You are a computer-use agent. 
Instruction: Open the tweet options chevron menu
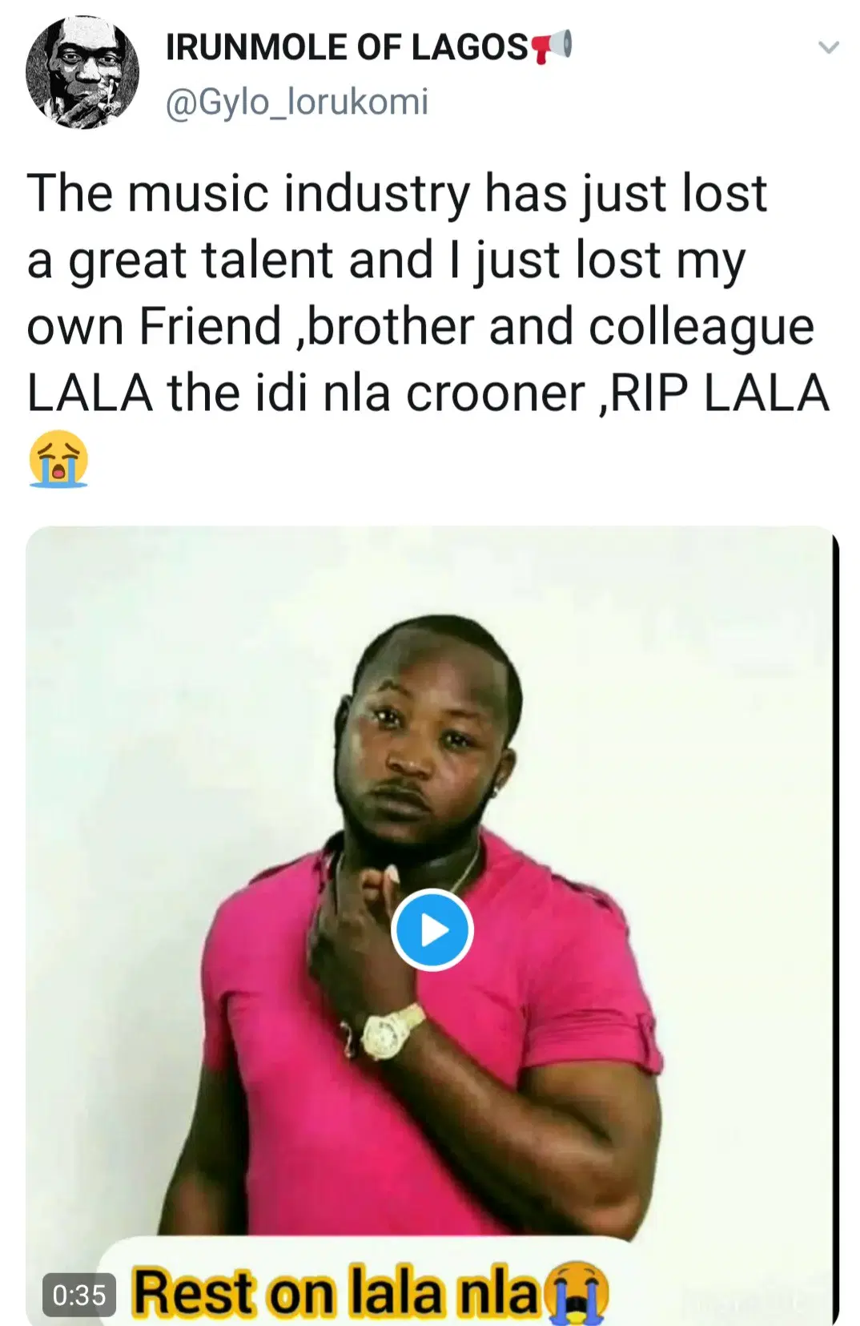(x=828, y=48)
